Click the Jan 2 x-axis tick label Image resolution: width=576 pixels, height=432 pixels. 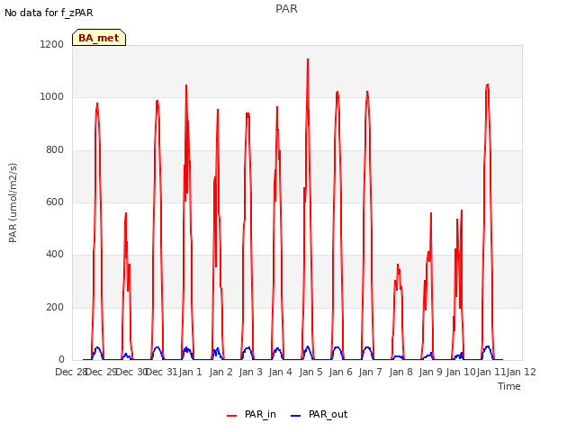pyautogui.click(x=221, y=372)
